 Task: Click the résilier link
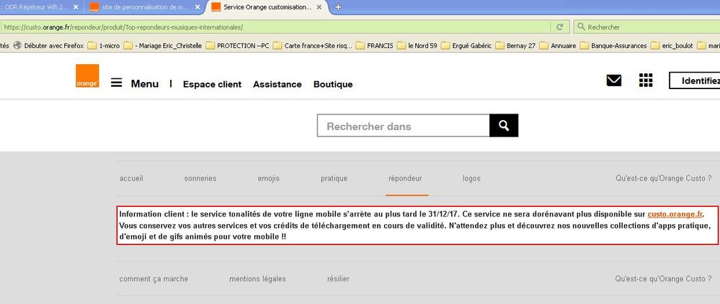(339, 279)
